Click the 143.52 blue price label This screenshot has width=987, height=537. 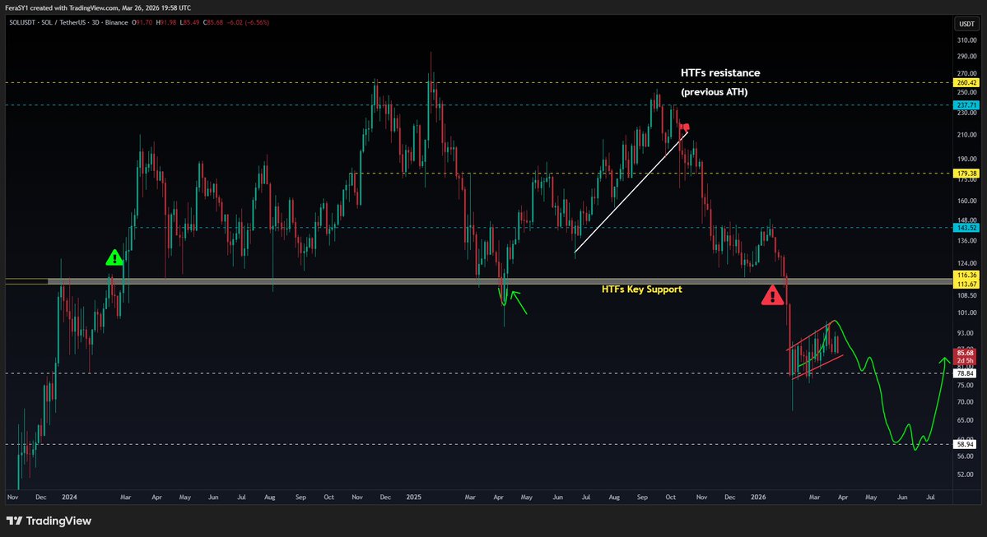(x=966, y=228)
